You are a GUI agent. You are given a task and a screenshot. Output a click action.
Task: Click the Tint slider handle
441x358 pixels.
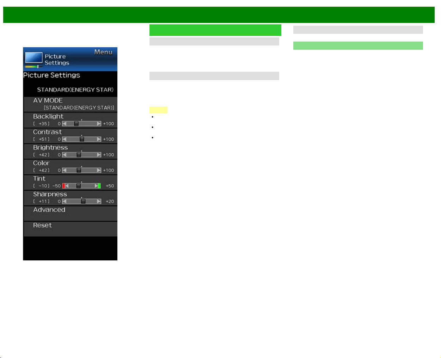coord(79,186)
